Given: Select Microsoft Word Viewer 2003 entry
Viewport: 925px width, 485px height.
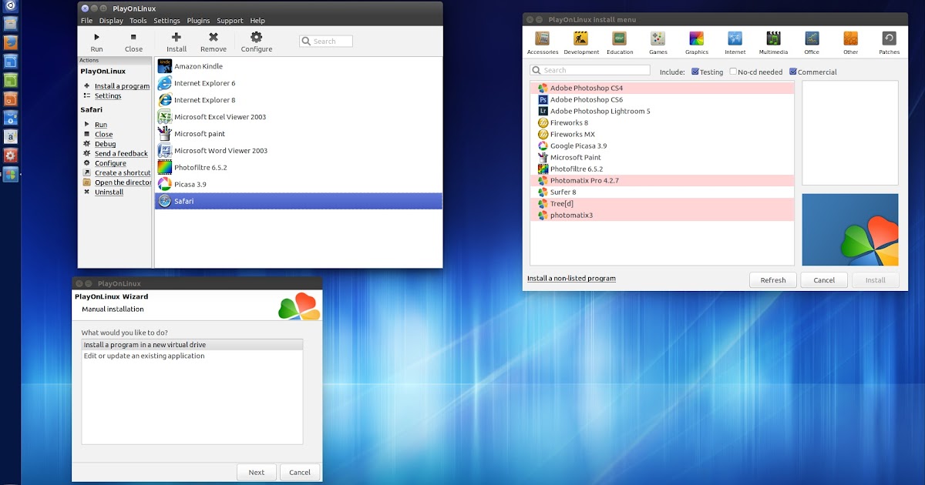Looking at the screenshot, I should tap(298, 151).
